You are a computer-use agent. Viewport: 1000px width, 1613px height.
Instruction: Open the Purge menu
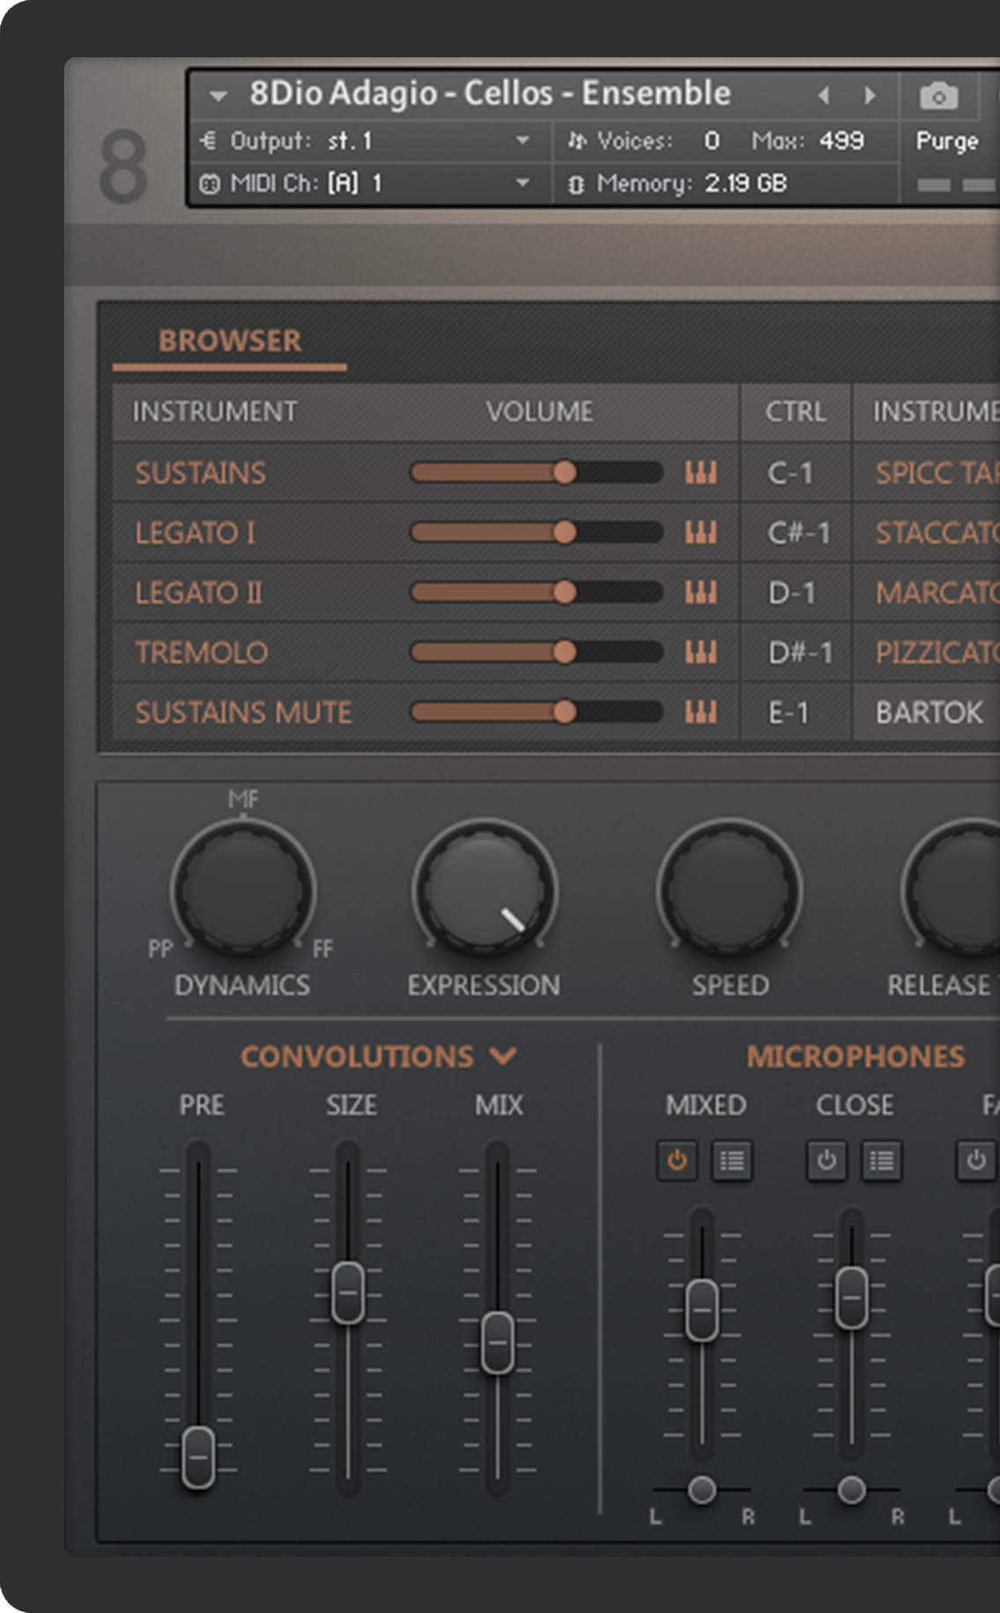947,141
